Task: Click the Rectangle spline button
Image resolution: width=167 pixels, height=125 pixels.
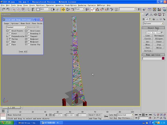Action: pyautogui.click(x=159, y=36)
